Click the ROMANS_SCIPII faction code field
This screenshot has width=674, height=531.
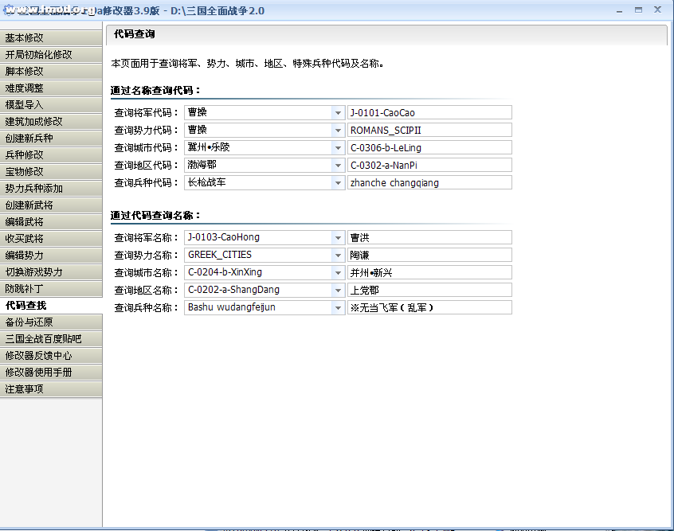click(x=429, y=131)
